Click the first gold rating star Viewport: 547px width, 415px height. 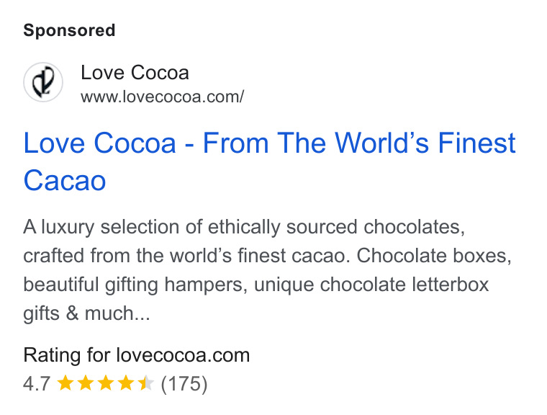click(65, 383)
